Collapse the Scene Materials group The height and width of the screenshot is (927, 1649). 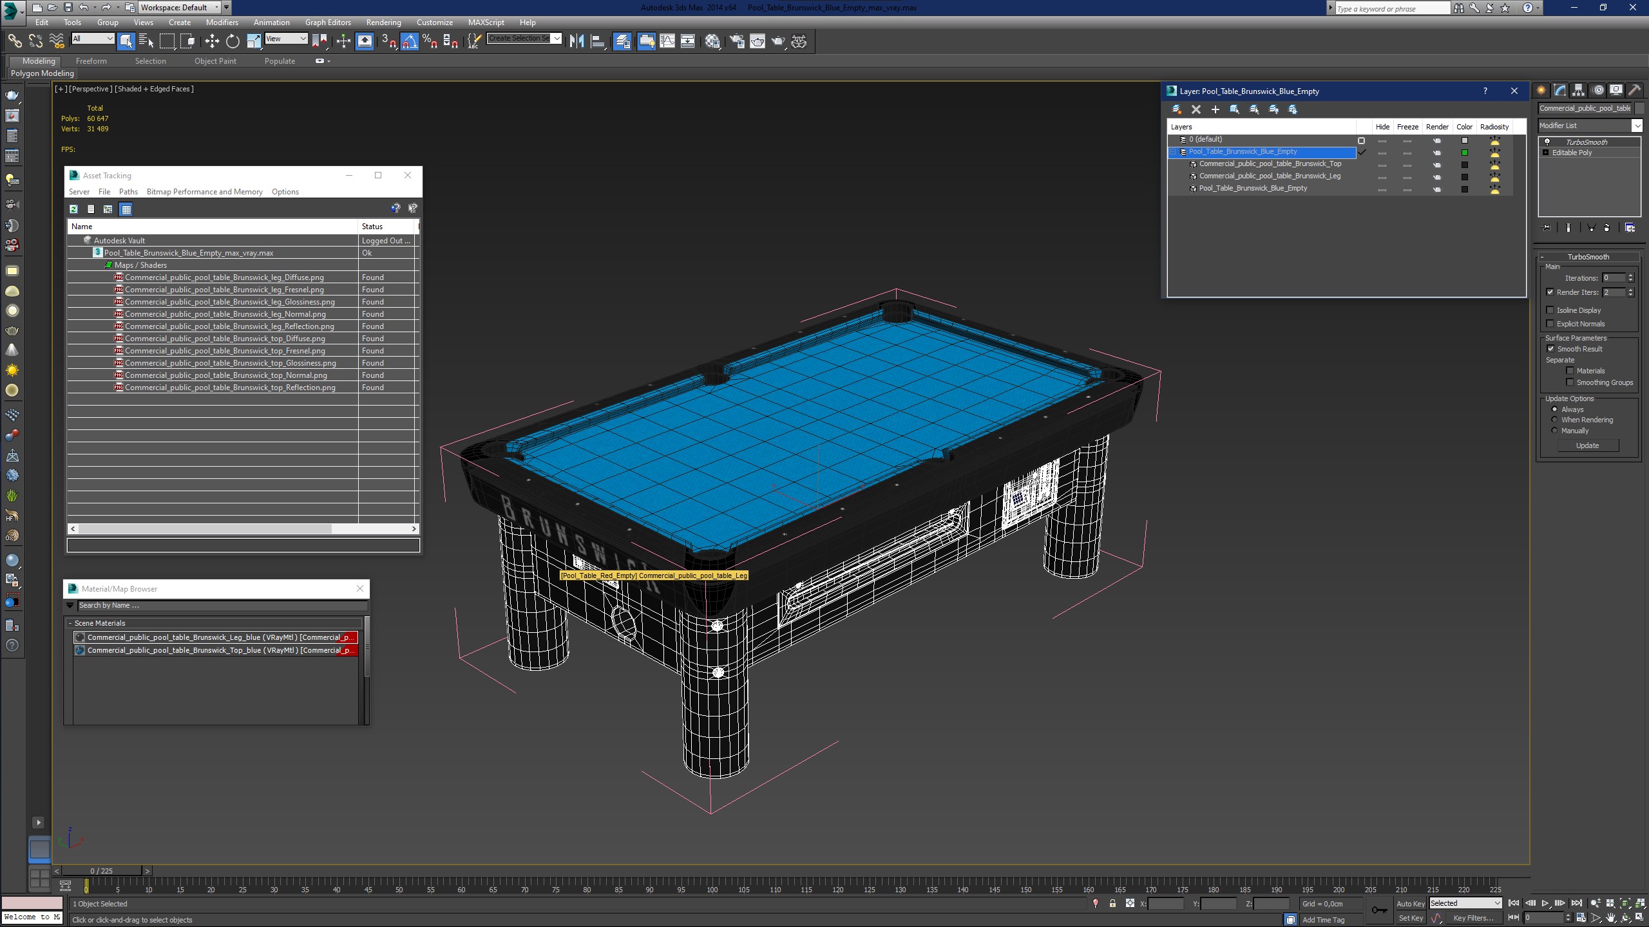coord(70,623)
